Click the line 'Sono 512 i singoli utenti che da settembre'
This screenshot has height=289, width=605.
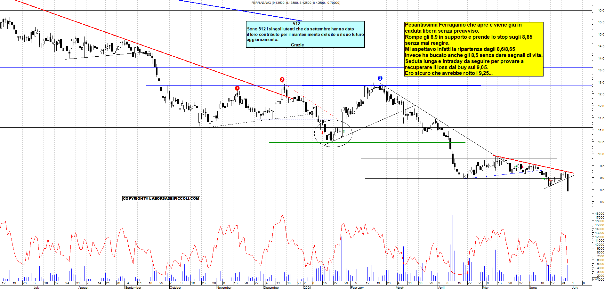tap(301, 29)
